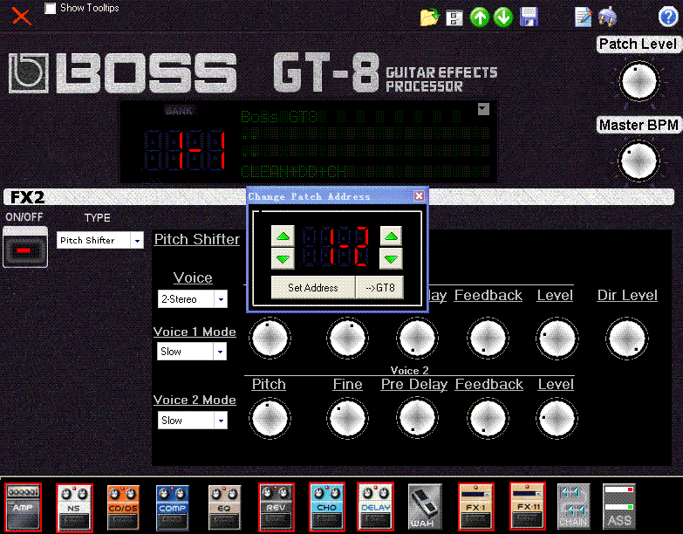Click the green down arrow download icon
Image resolution: width=683 pixels, height=534 pixels.
click(x=503, y=17)
